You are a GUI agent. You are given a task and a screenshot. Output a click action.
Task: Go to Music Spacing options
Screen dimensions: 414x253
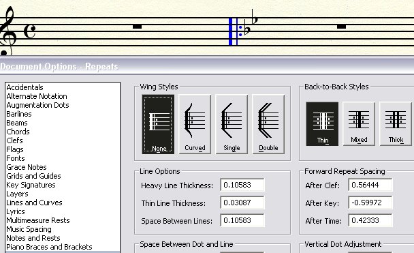pos(29,229)
